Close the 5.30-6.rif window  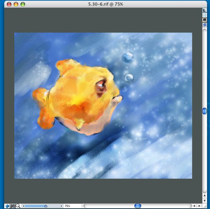click(x=9, y=4)
